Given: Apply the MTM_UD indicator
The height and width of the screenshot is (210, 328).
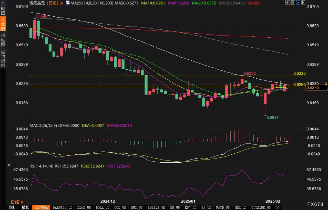Looking at the screenshot, I should click(x=240, y=207).
